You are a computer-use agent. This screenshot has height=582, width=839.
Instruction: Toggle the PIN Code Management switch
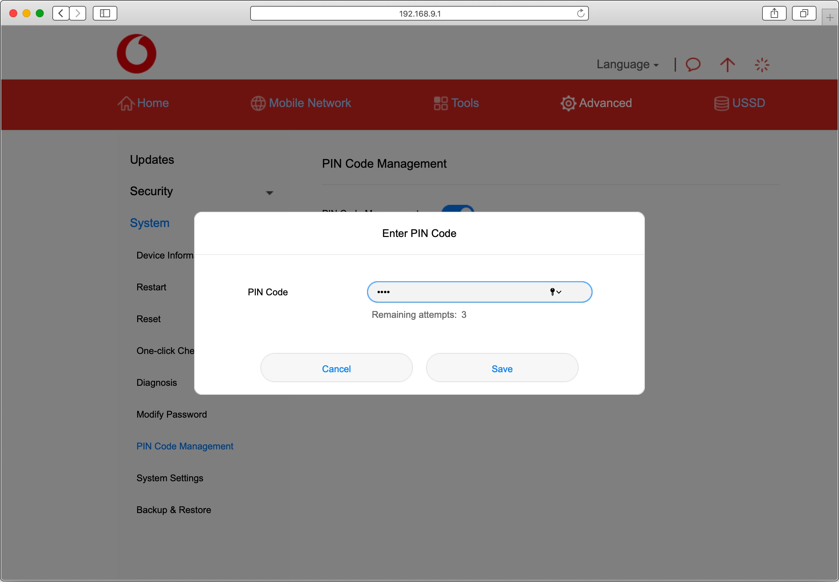coord(458,209)
